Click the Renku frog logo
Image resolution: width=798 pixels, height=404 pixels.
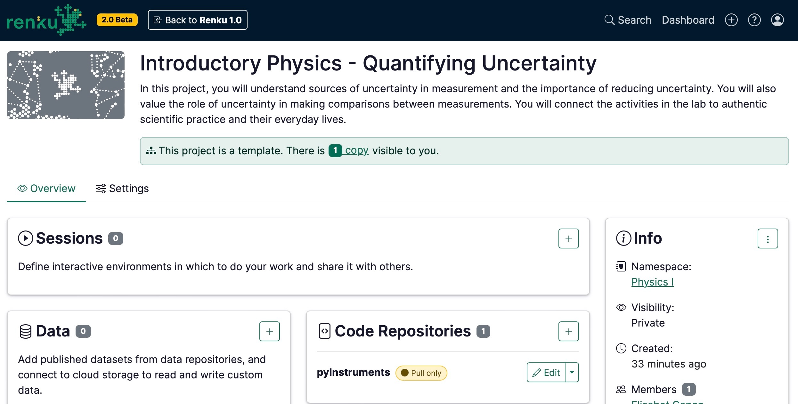[46, 20]
